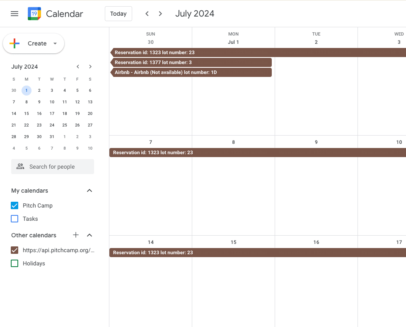This screenshot has height=327, width=406.
Task: Open day 9 in the main grid
Action: pos(316,142)
